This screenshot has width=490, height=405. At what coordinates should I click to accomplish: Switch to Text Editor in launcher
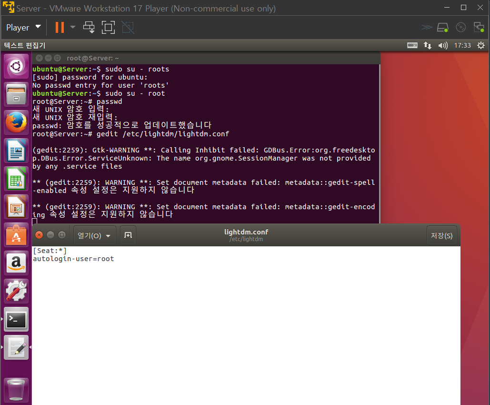click(x=16, y=347)
